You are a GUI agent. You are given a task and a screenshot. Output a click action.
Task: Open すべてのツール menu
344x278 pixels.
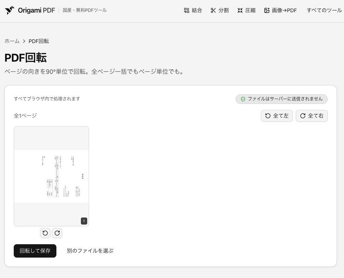click(324, 10)
